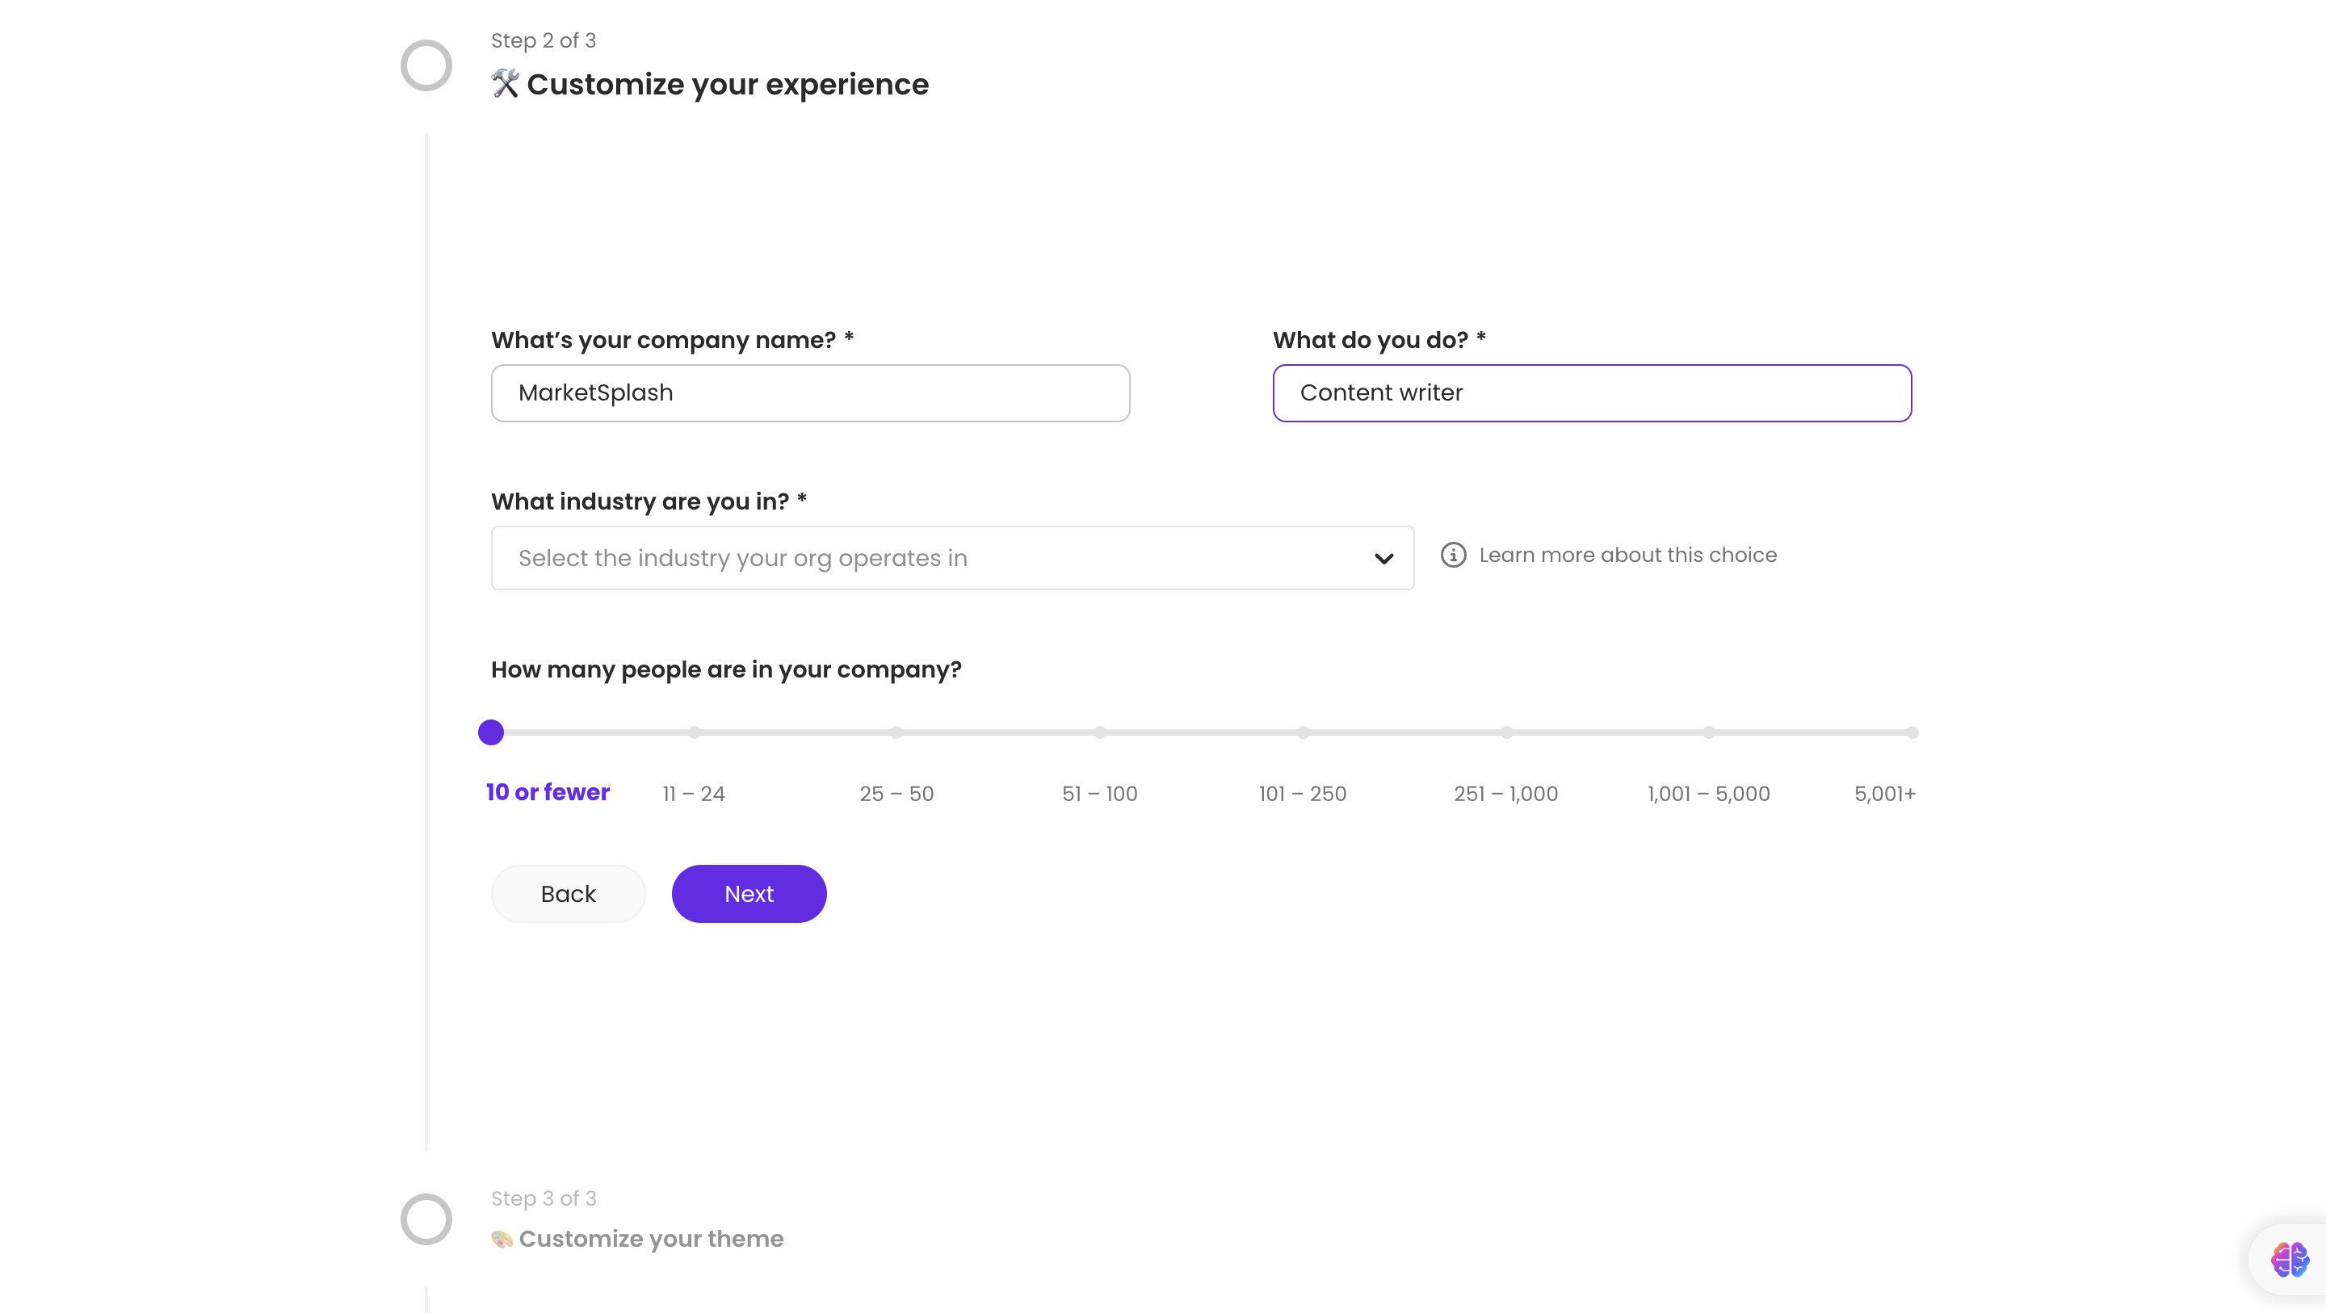2326x1313 pixels.
Task: Select the 5,001+ slider endpoint
Action: 1912,732
